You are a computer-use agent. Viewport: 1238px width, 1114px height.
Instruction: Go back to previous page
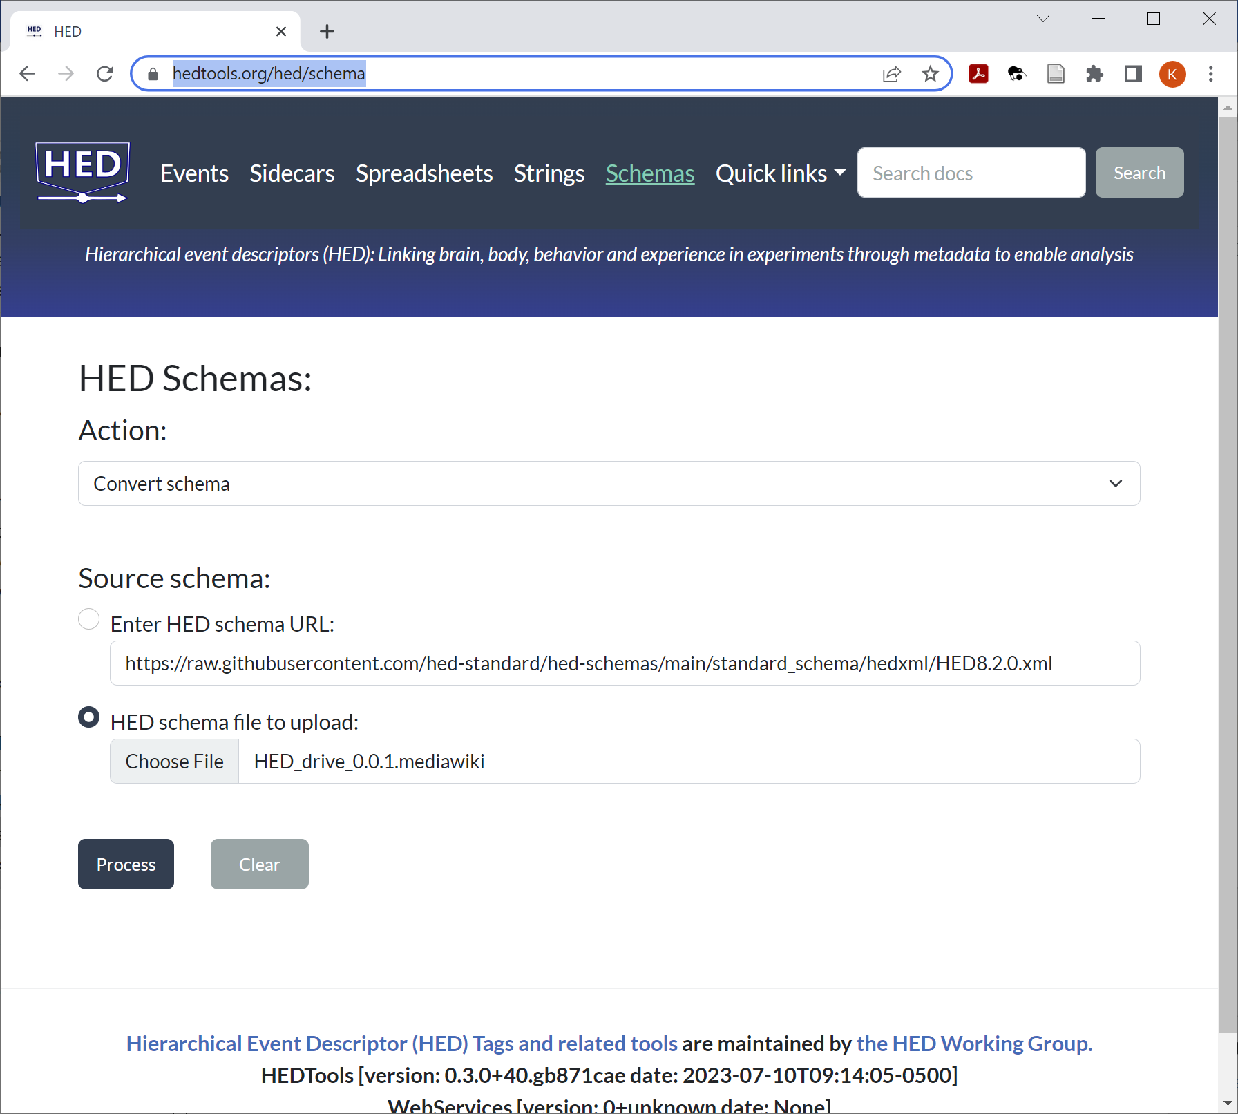click(x=28, y=74)
